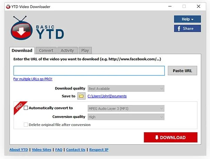Click the red PRO ribbon badge
The height and width of the screenshot is (159, 210).
click(x=20, y=107)
